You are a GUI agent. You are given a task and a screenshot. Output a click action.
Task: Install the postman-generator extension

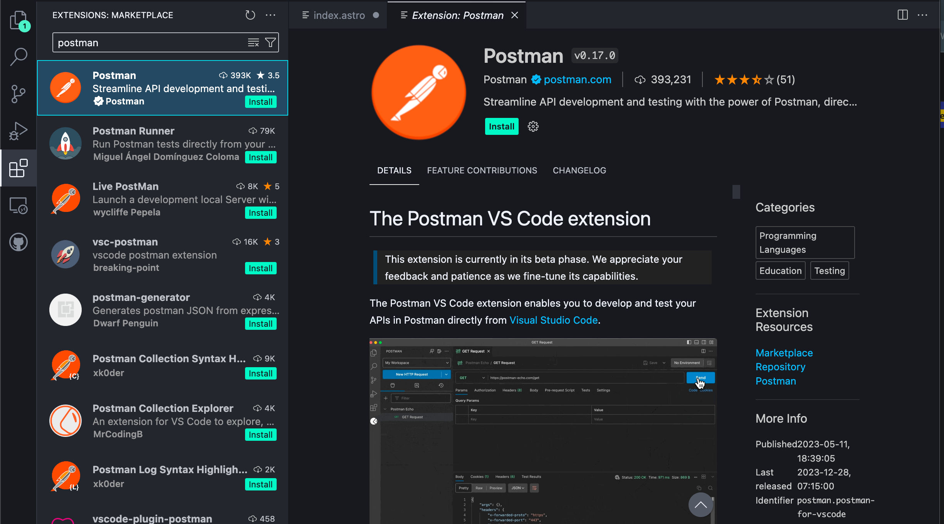point(261,324)
